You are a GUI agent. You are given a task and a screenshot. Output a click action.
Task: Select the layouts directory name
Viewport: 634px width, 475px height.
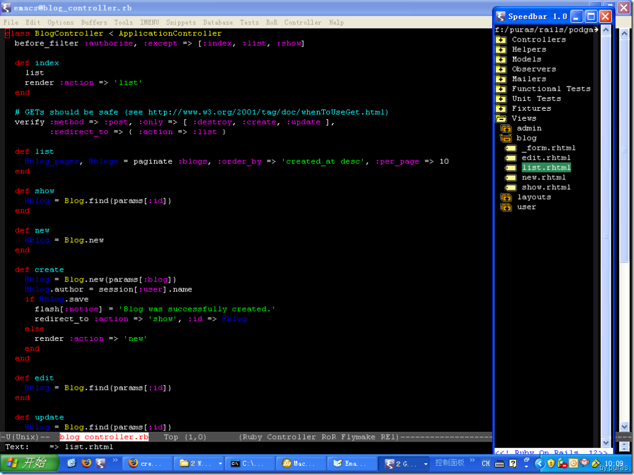click(x=534, y=197)
